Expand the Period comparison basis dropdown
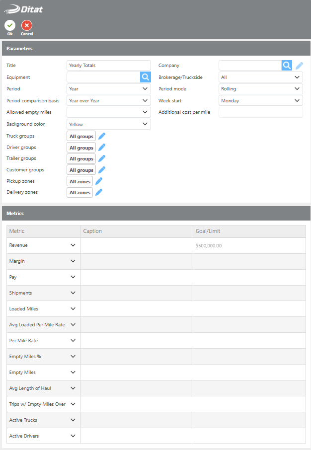This screenshot has height=450, width=311. pyautogui.click(x=108, y=101)
